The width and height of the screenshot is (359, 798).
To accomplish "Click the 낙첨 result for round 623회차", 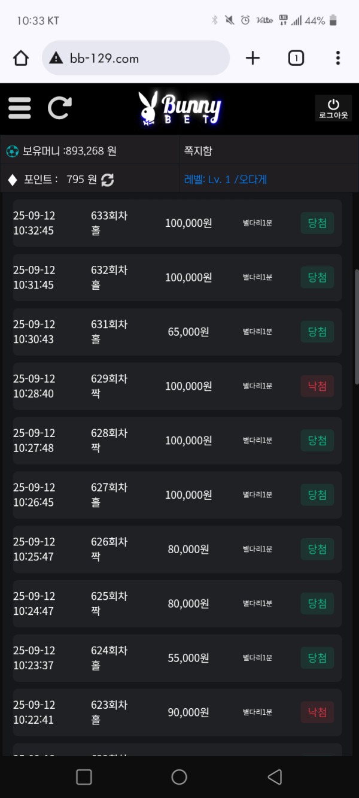I will (317, 712).
